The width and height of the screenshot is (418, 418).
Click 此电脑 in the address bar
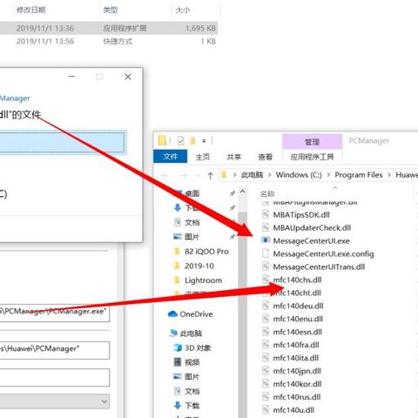click(252, 175)
